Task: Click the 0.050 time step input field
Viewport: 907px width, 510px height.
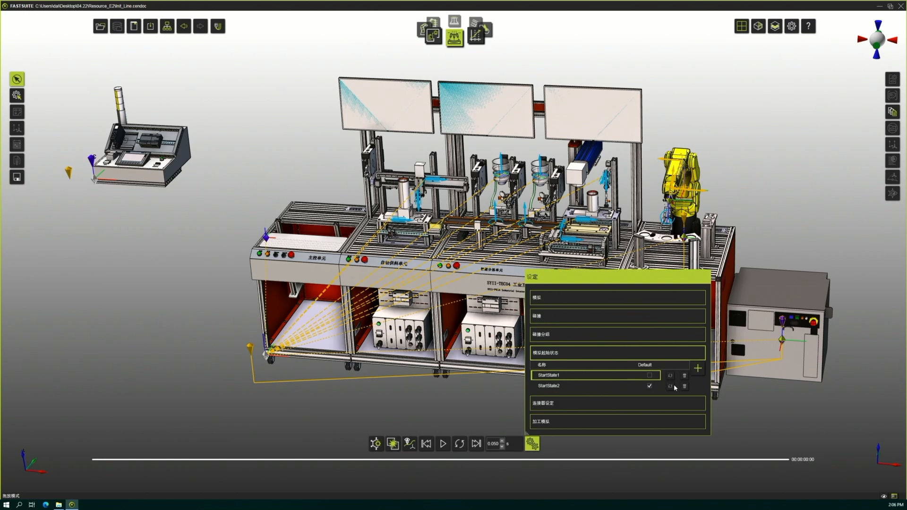Action: 493,443
